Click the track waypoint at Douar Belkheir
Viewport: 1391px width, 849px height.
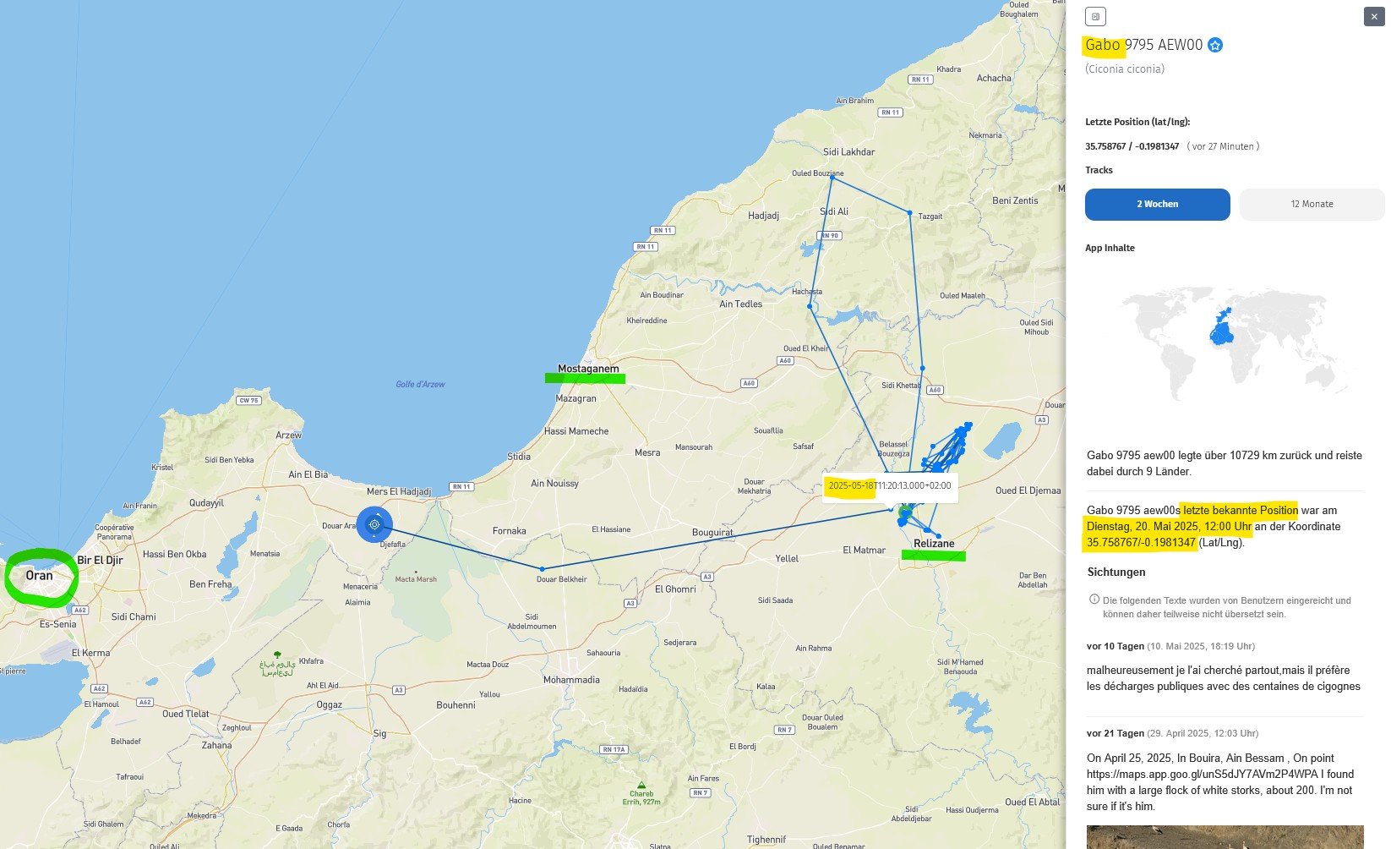543,569
